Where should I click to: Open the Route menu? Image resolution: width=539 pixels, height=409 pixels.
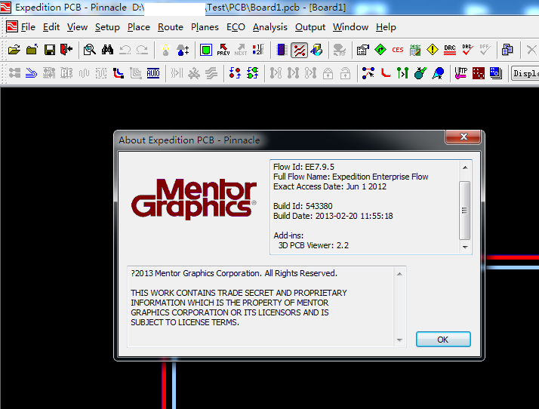171,27
